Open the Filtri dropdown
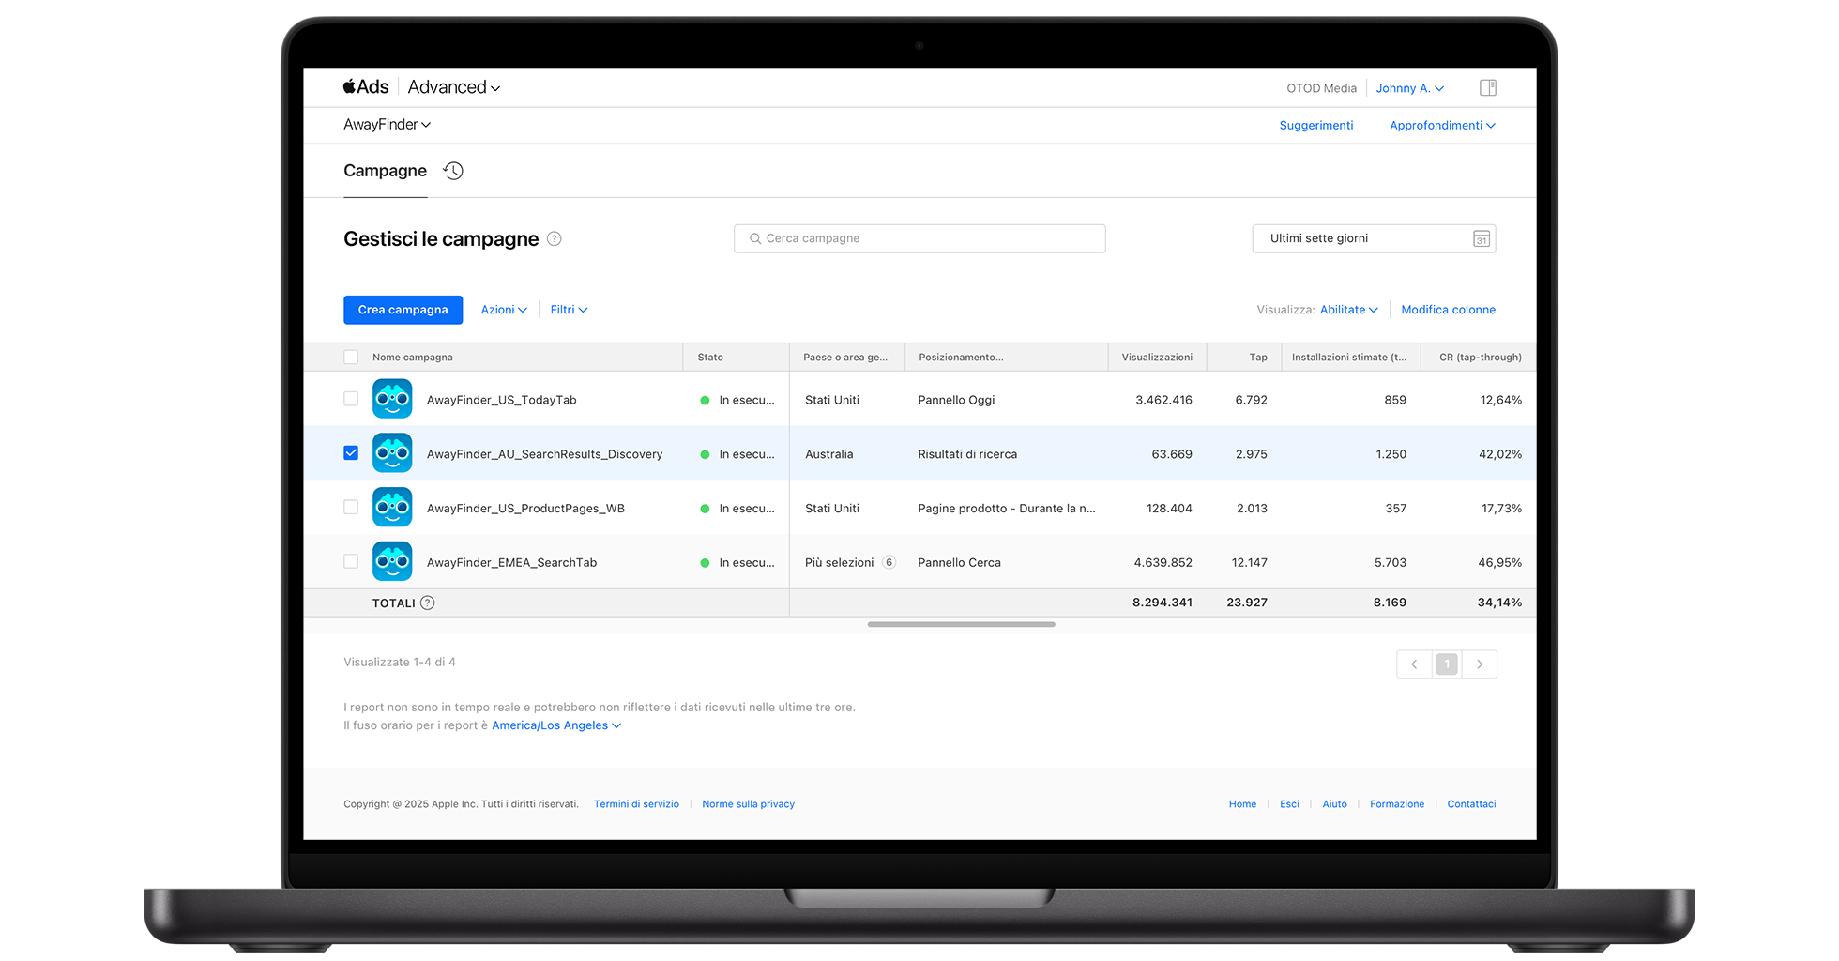 [x=569, y=310]
